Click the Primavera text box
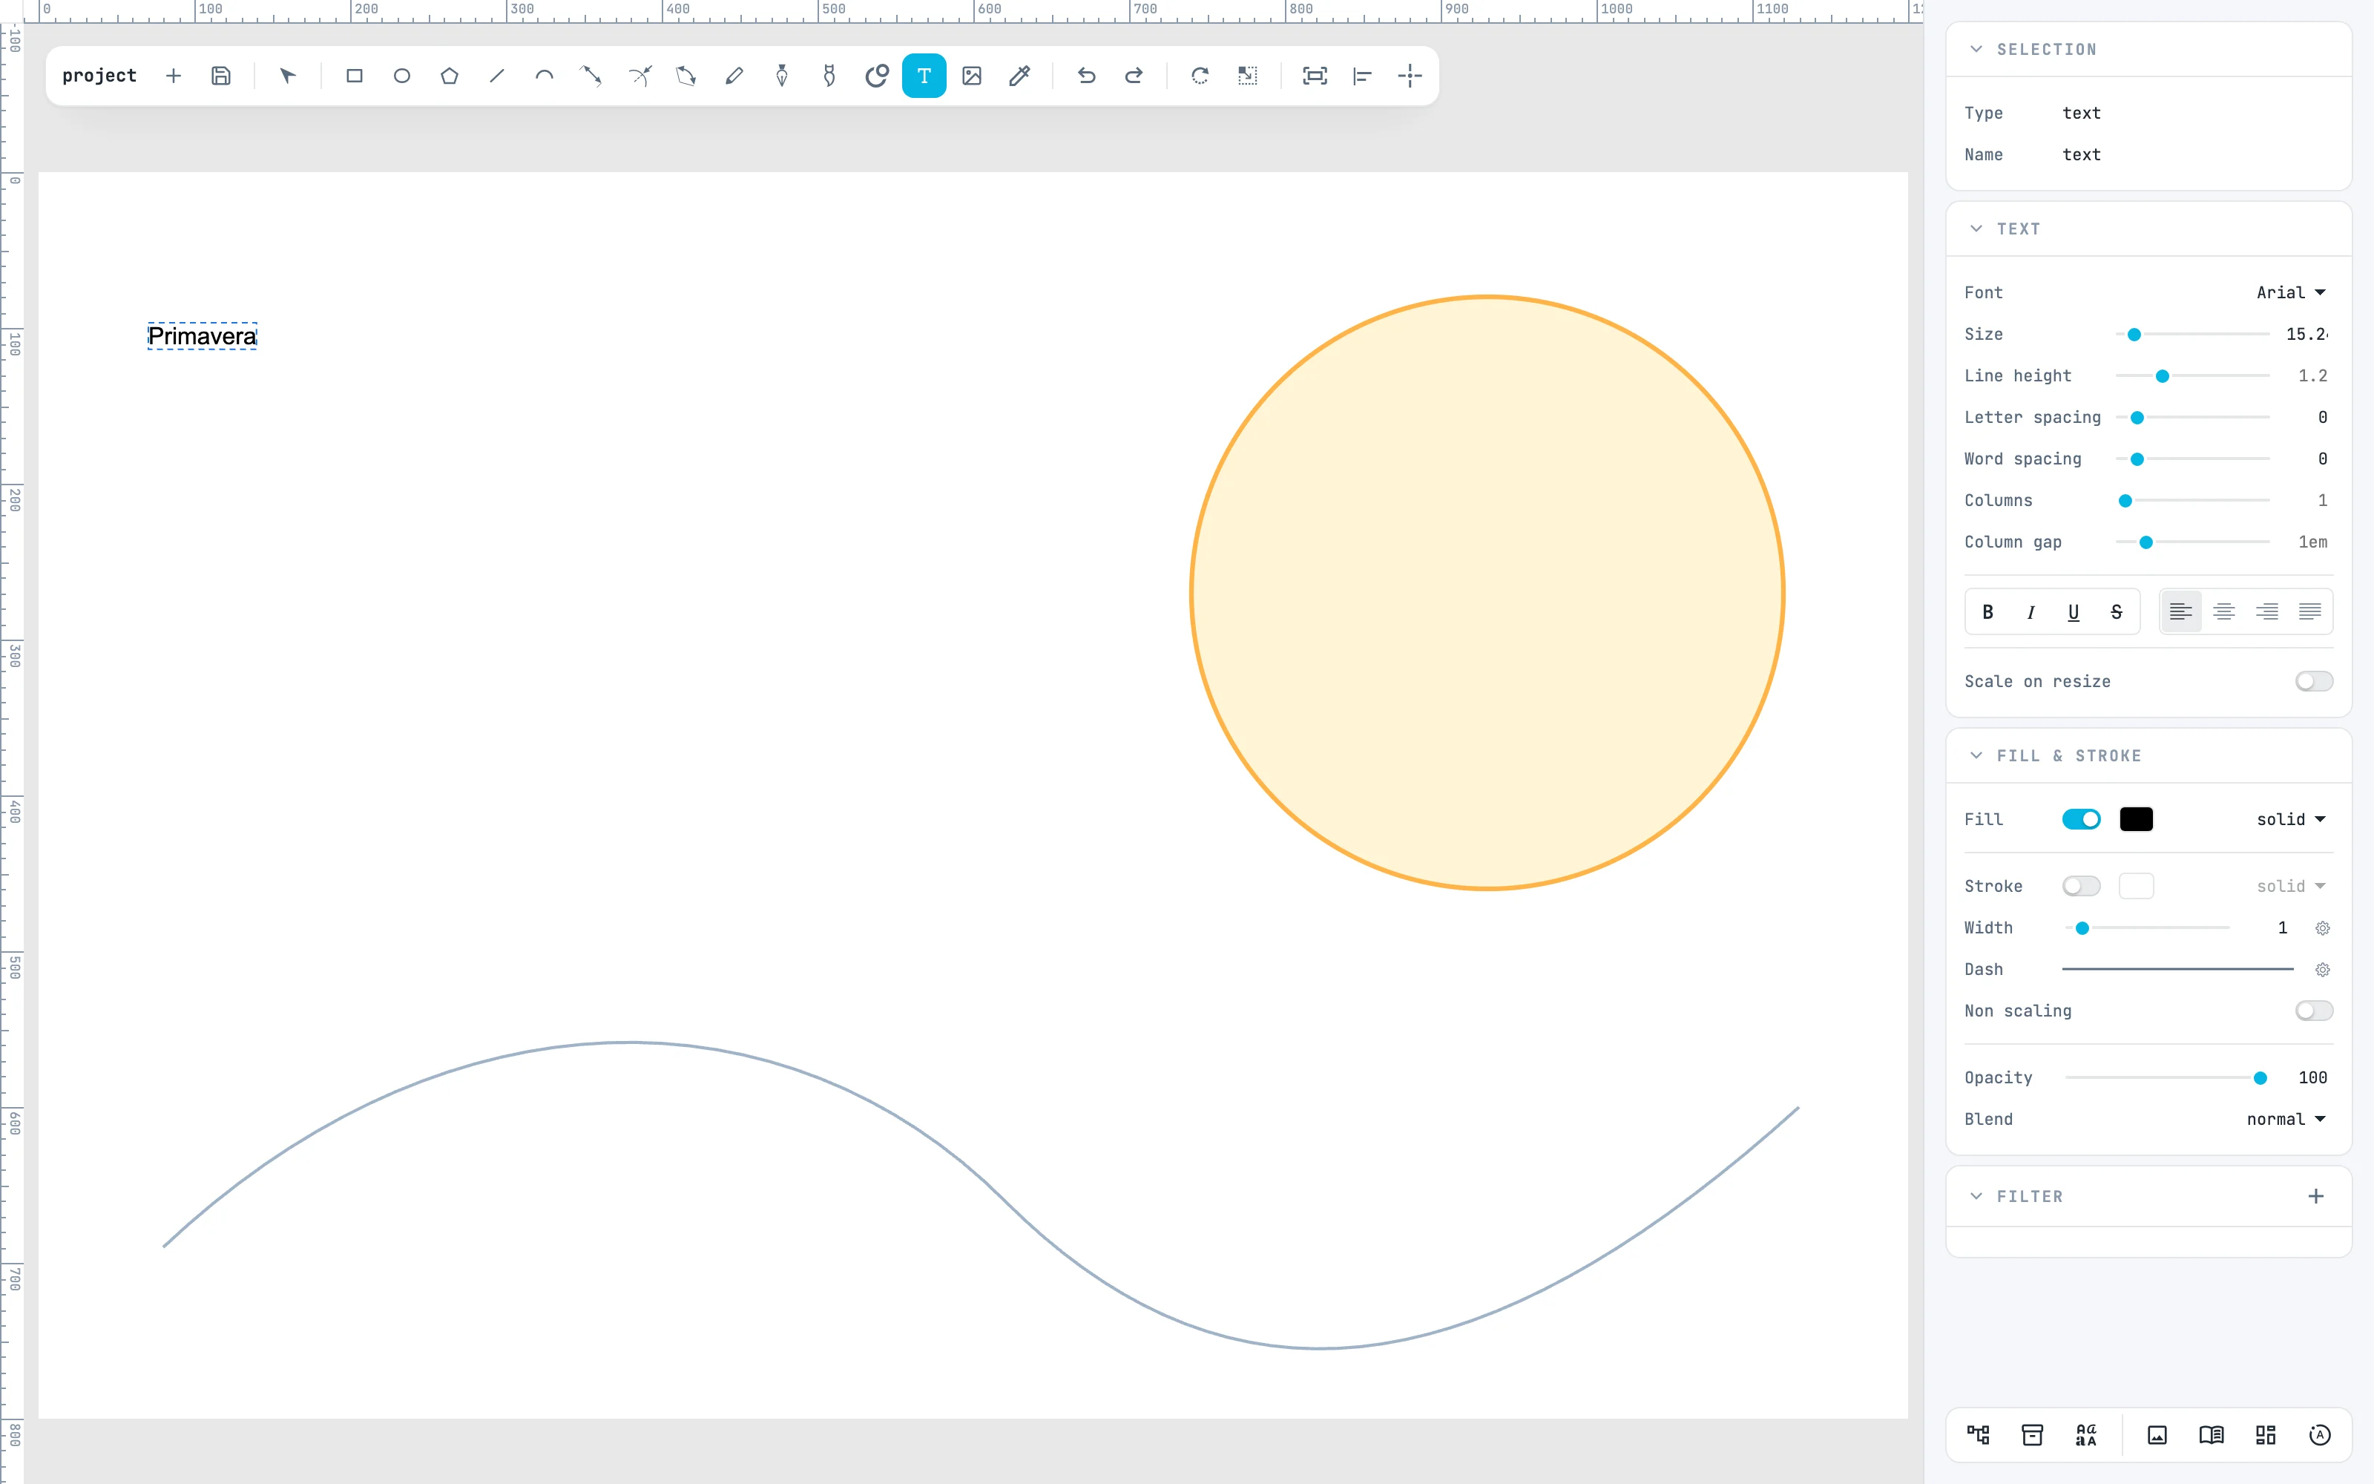 click(202, 335)
